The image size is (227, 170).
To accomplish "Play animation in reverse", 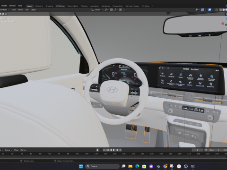I will (x=111, y=150).
